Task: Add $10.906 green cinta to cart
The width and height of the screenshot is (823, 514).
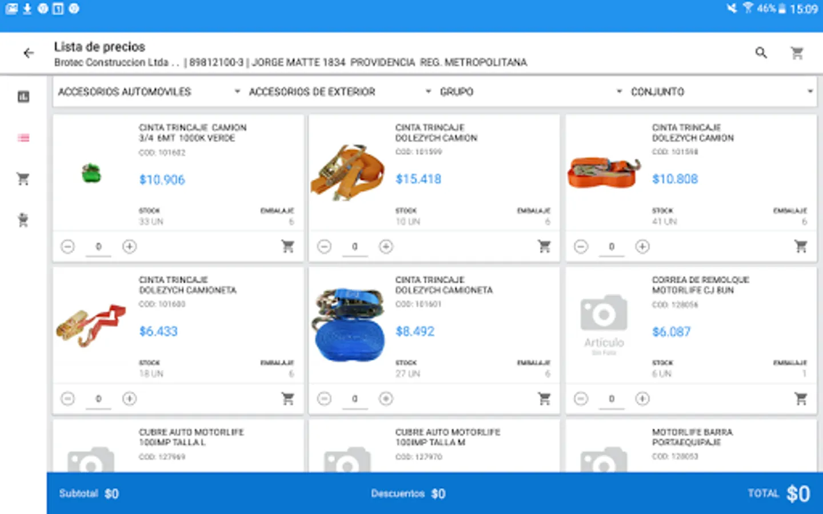Action: (287, 246)
